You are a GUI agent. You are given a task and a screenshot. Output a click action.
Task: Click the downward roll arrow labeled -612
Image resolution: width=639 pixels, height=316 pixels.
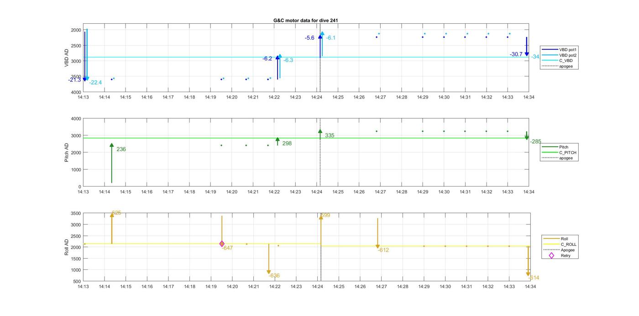coord(377,233)
